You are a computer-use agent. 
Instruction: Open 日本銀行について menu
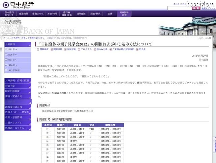(9, 13)
